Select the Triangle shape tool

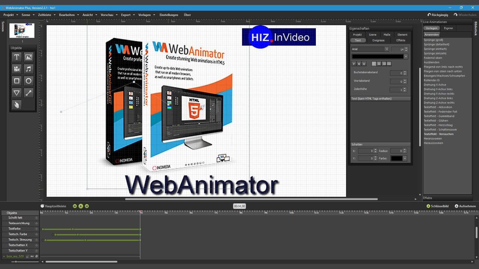coord(17,93)
